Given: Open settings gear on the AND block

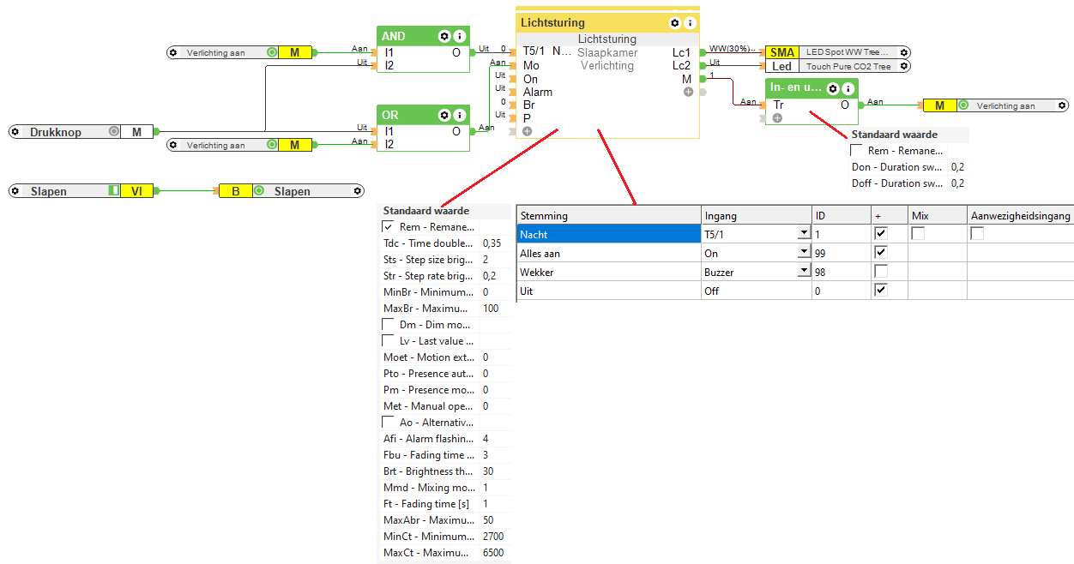Looking at the screenshot, I should (x=443, y=36).
